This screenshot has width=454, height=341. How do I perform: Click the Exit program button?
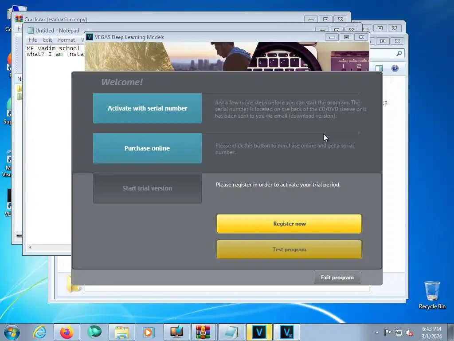pos(337,277)
